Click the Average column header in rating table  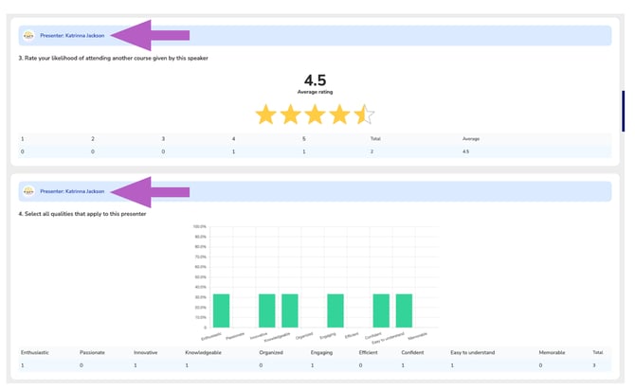pyautogui.click(x=471, y=138)
